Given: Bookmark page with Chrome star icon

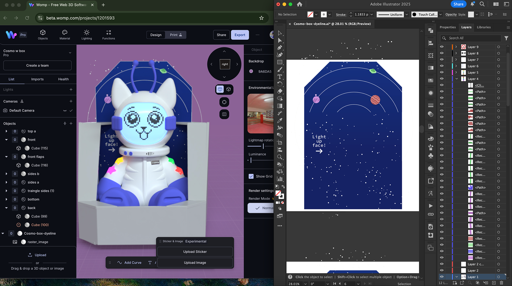Looking at the screenshot, I should point(261,18).
